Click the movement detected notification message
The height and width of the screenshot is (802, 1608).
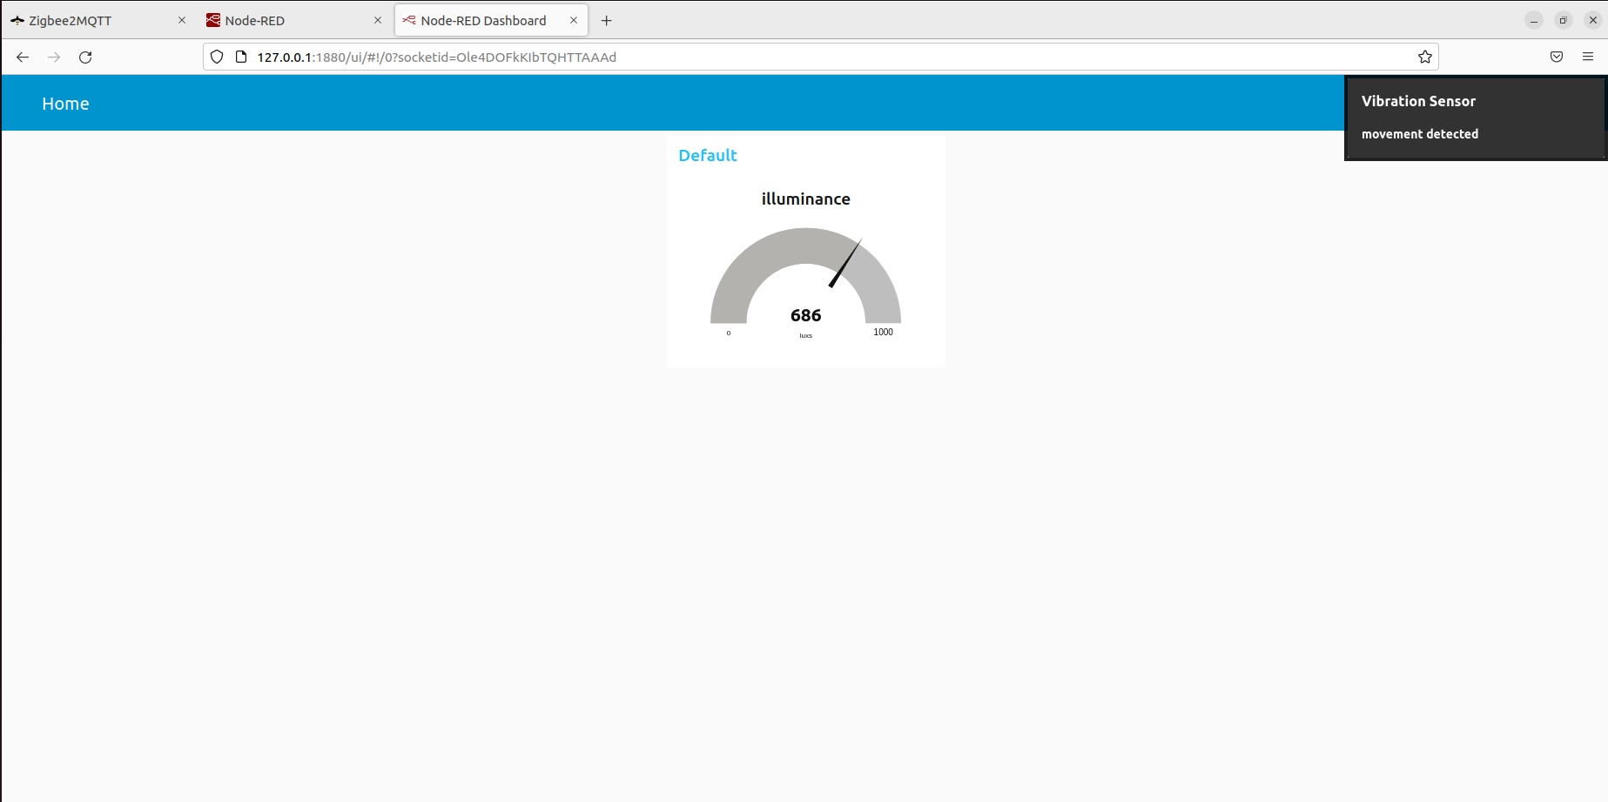tap(1420, 134)
